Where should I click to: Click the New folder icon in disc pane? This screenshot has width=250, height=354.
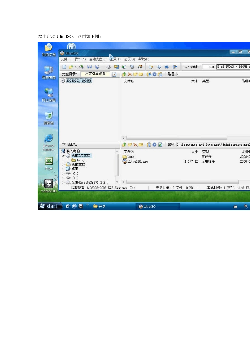click(x=135, y=74)
